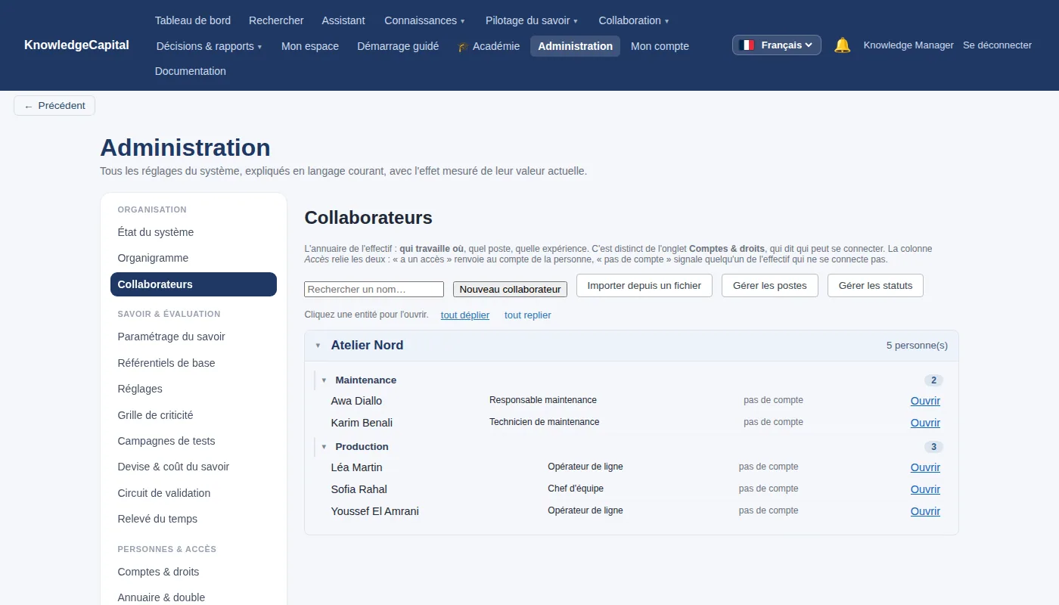Open Léa Martin's record

925,467
